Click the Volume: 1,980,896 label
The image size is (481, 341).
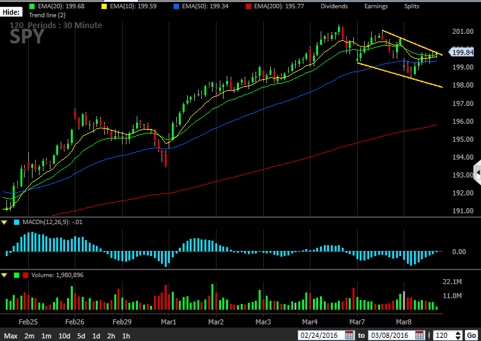coord(57,275)
